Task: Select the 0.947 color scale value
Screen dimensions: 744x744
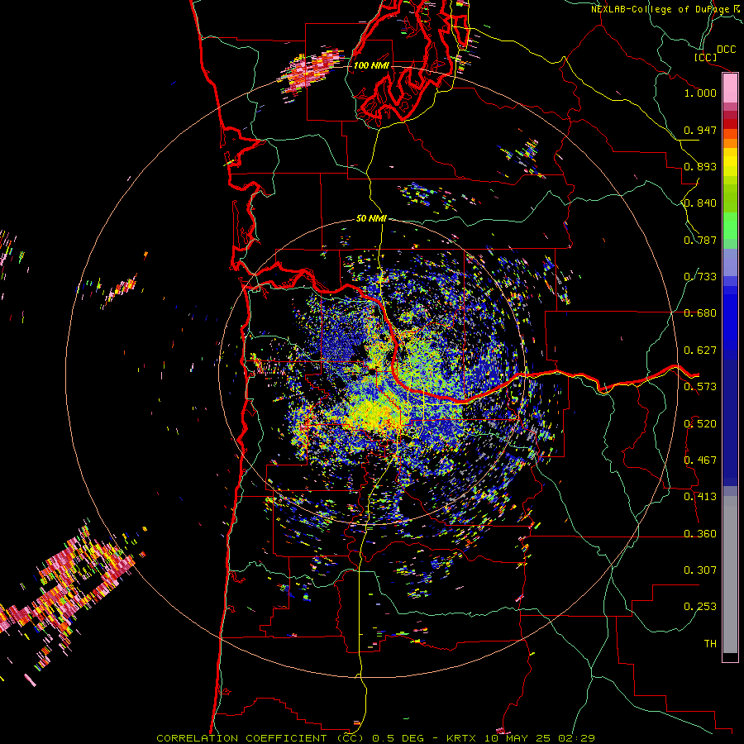Action: click(x=700, y=130)
